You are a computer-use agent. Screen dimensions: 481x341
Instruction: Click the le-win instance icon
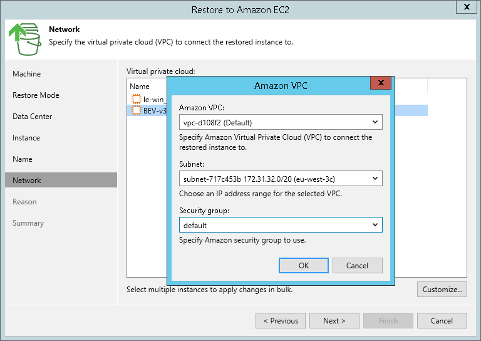136,99
